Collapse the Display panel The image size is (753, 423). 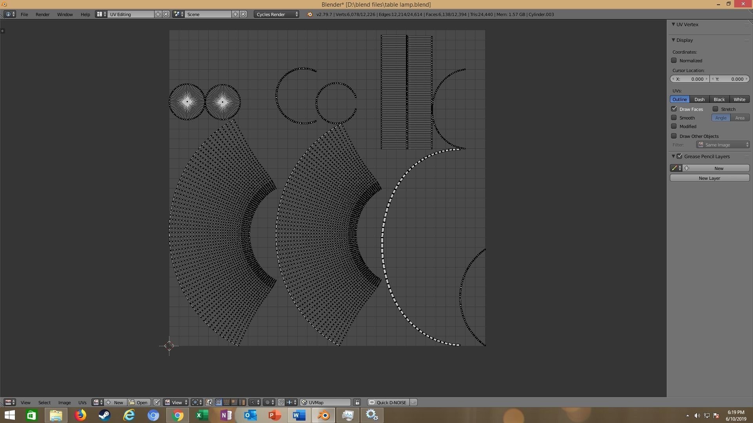(673, 40)
